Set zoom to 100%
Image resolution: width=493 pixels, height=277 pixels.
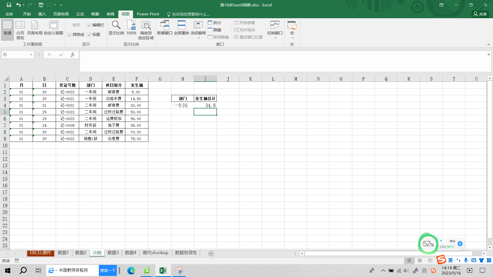pyautogui.click(x=131, y=28)
